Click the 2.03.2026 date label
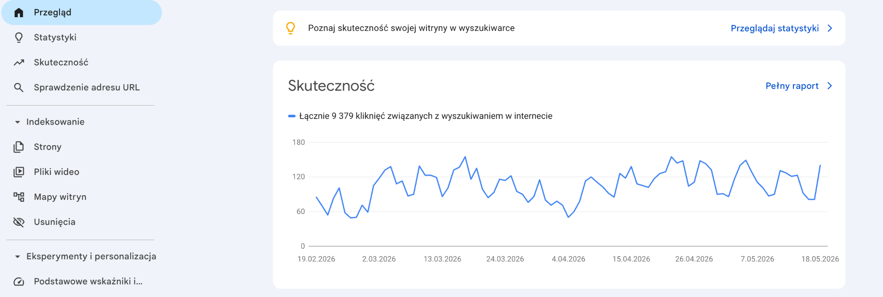The height and width of the screenshot is (297, 883). (x=379, y=259)
